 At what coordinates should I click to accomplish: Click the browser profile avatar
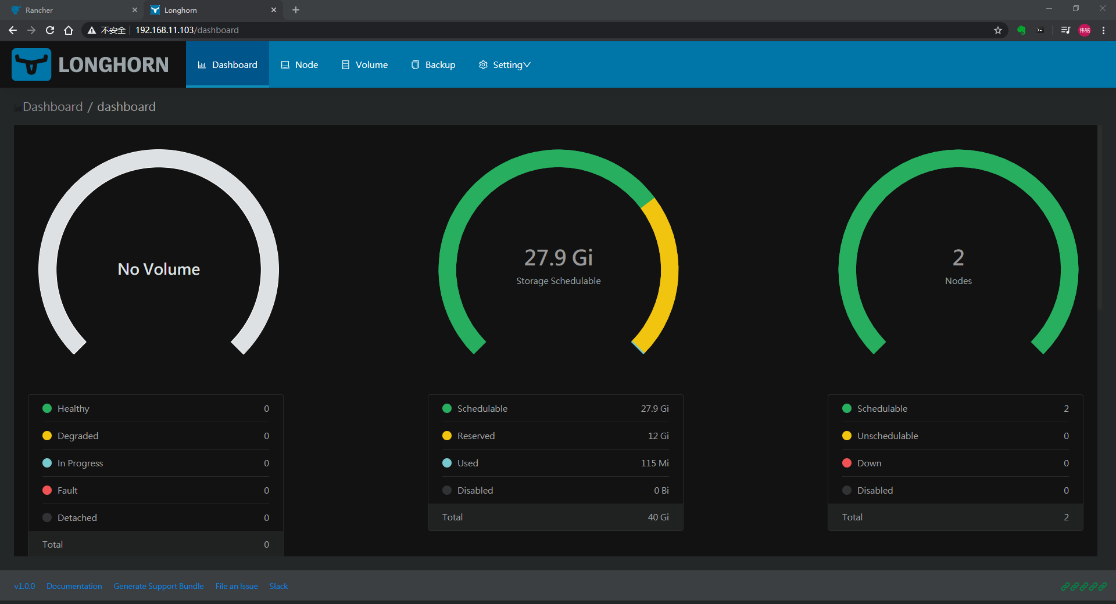point(1085,30)
